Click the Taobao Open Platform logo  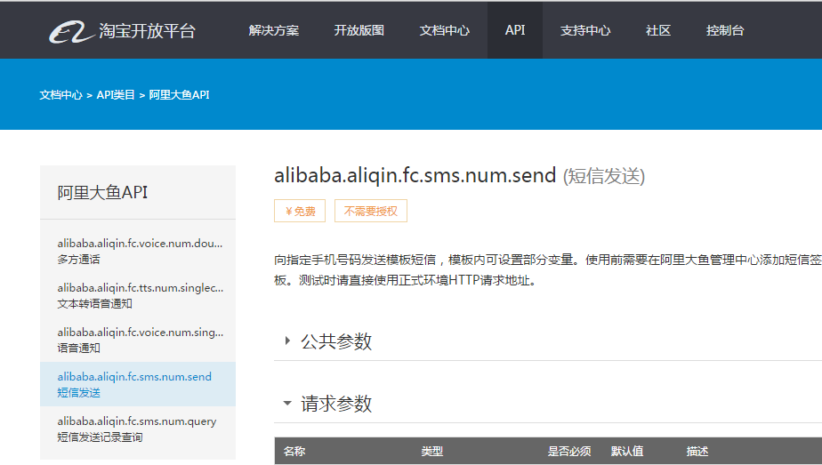tap(122, 31)
